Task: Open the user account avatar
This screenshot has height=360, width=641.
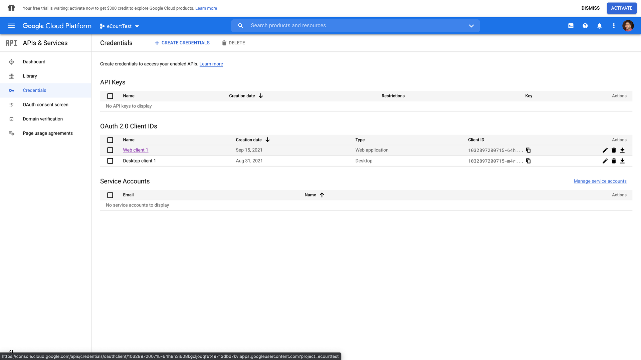Action: click(x=628, y=26)
